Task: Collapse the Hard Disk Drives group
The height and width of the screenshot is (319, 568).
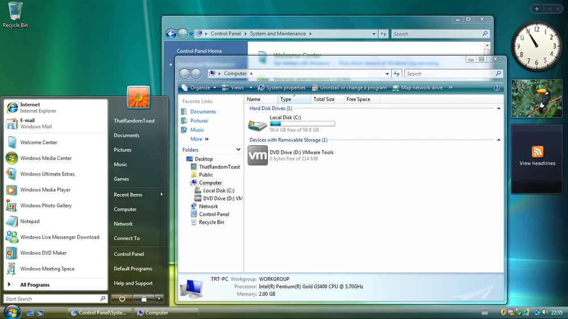Action: [x=499, y=108]
